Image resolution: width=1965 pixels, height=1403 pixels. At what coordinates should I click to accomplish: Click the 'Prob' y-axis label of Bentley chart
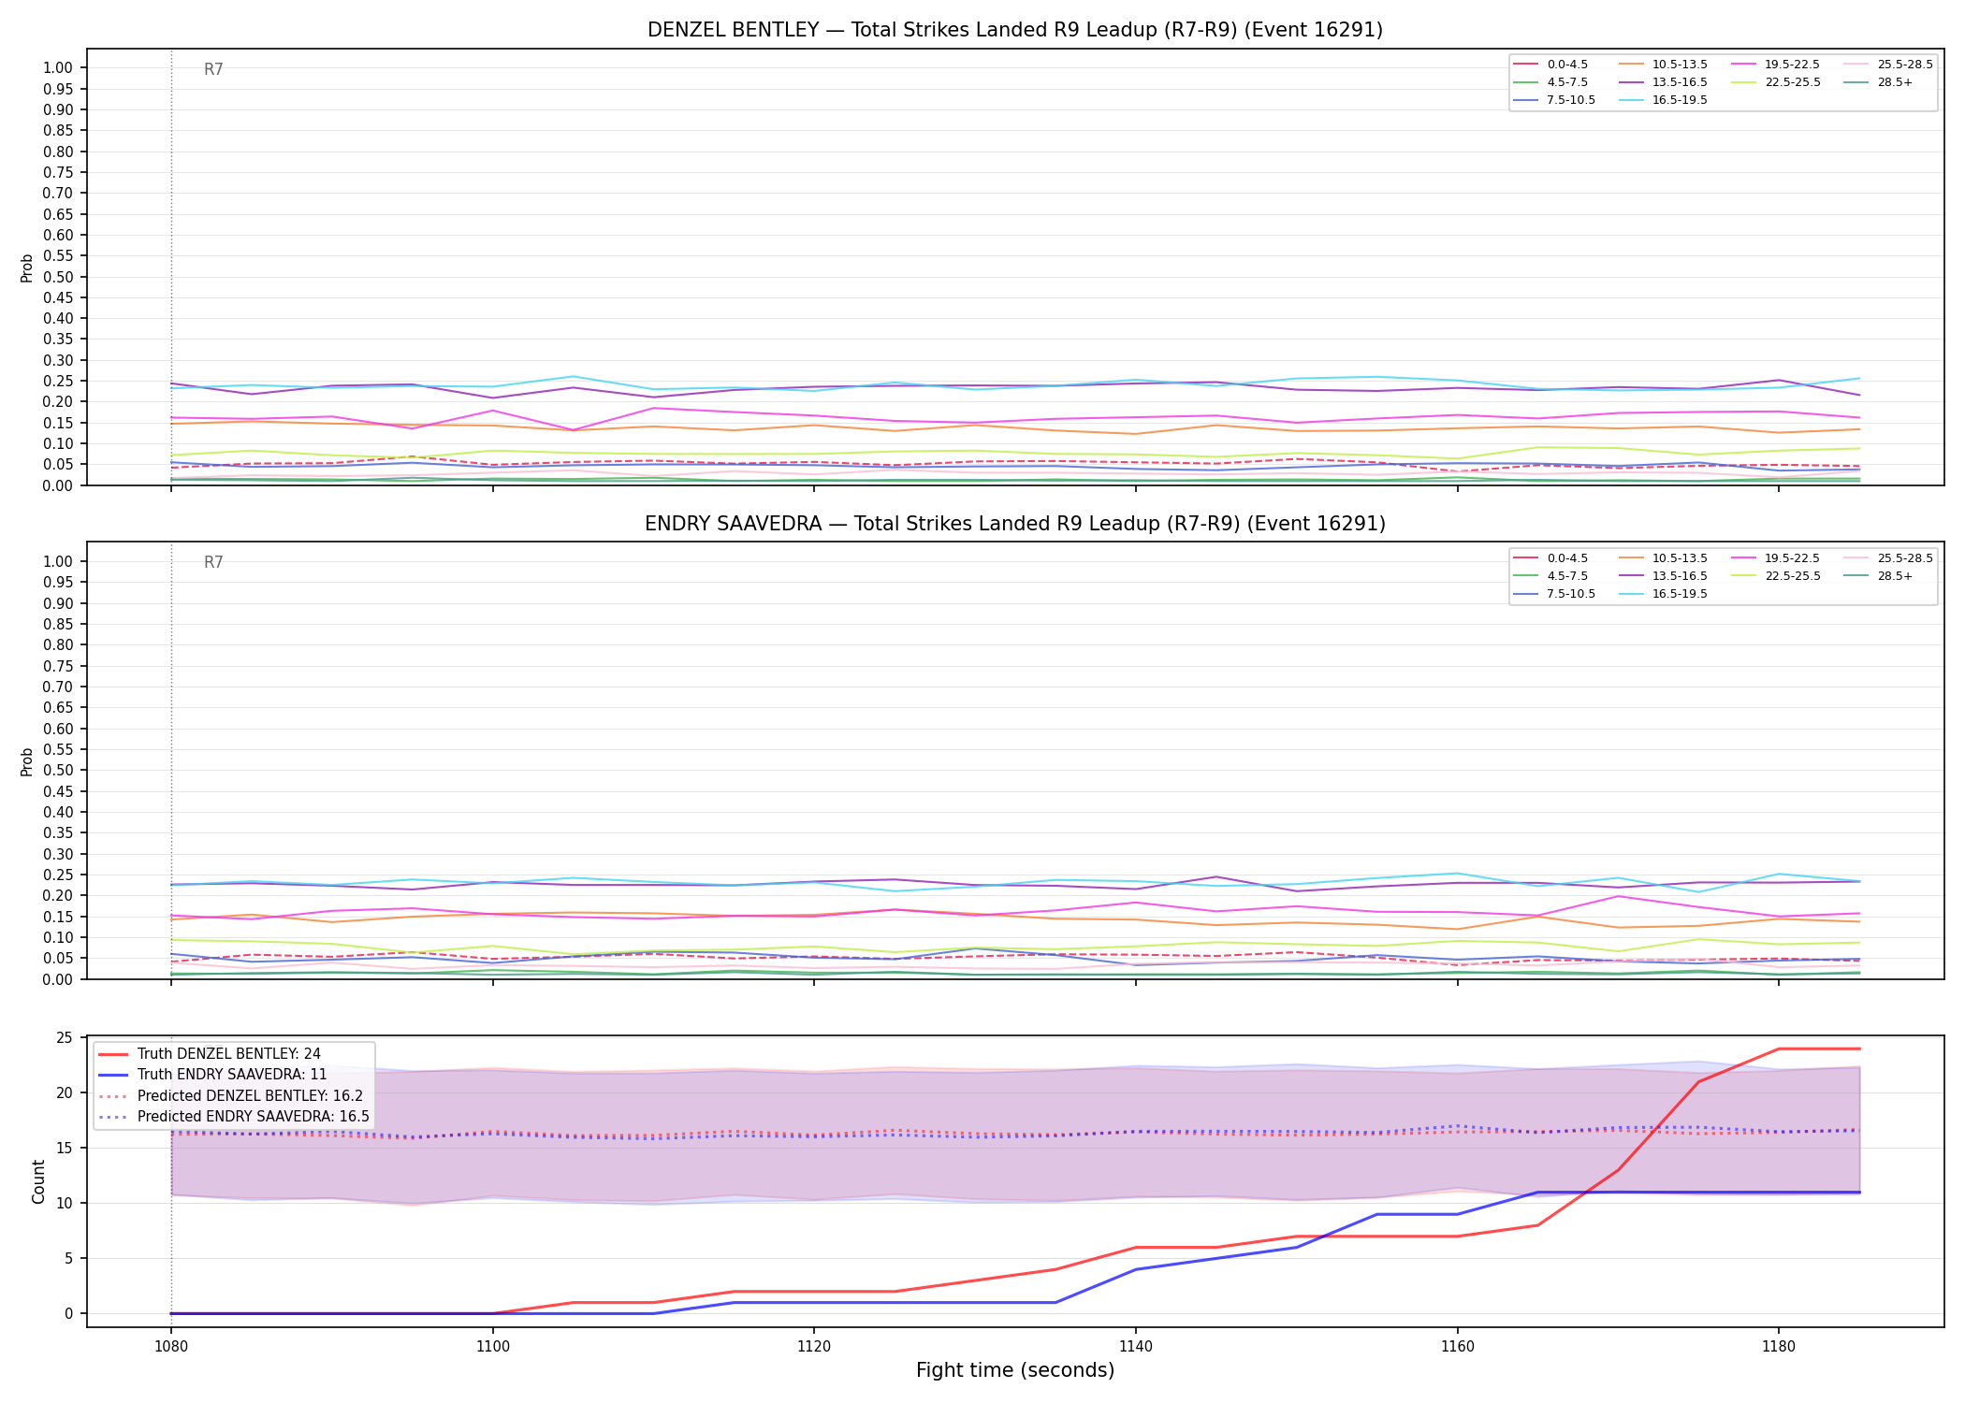click(x=27, y=268)
